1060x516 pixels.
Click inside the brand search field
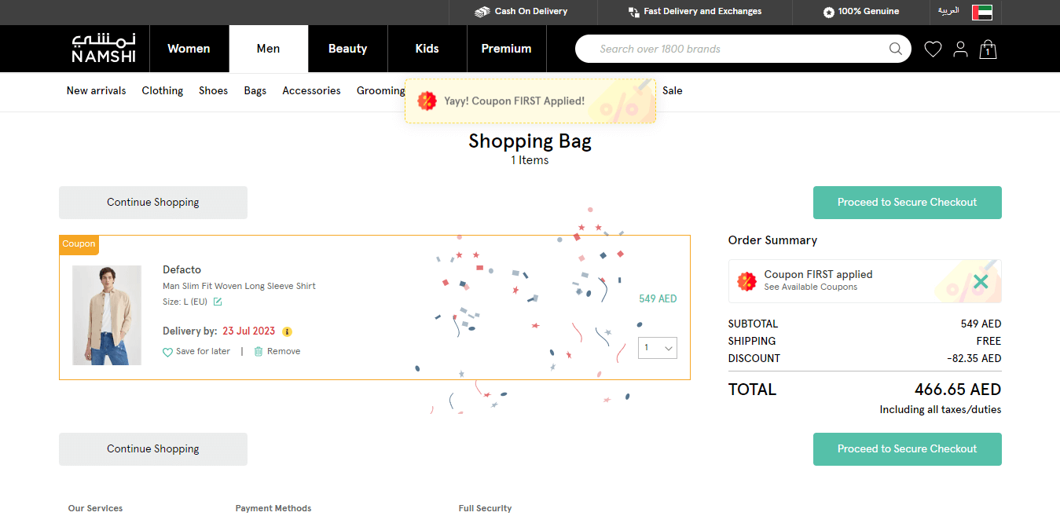click(x=707, y=49)
